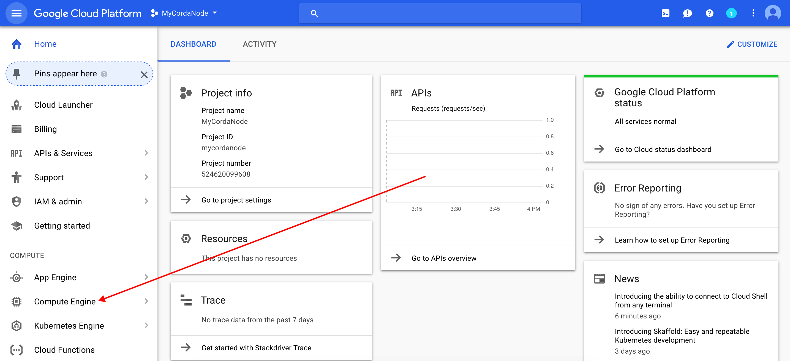Open Skaffold Kubernetes development news item

tap(682, 335)
